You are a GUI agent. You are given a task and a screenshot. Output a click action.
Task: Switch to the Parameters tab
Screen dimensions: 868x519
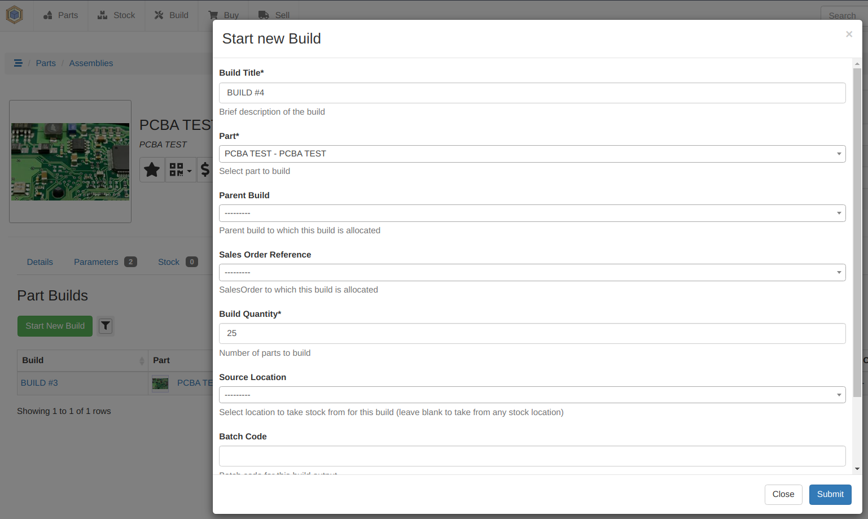(x=97, y=262)
